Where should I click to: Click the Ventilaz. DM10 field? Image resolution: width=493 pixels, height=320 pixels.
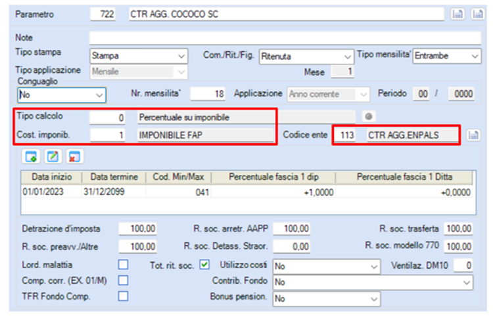tap(463, 265)
